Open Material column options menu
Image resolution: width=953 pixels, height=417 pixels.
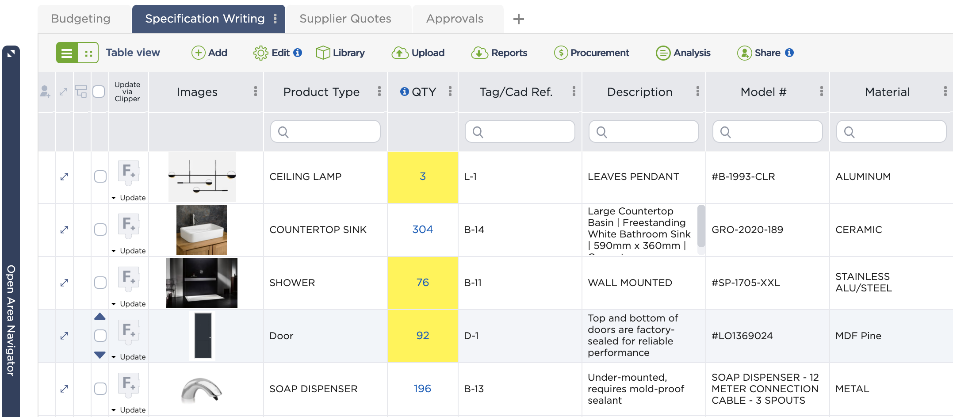coord(945,91)
